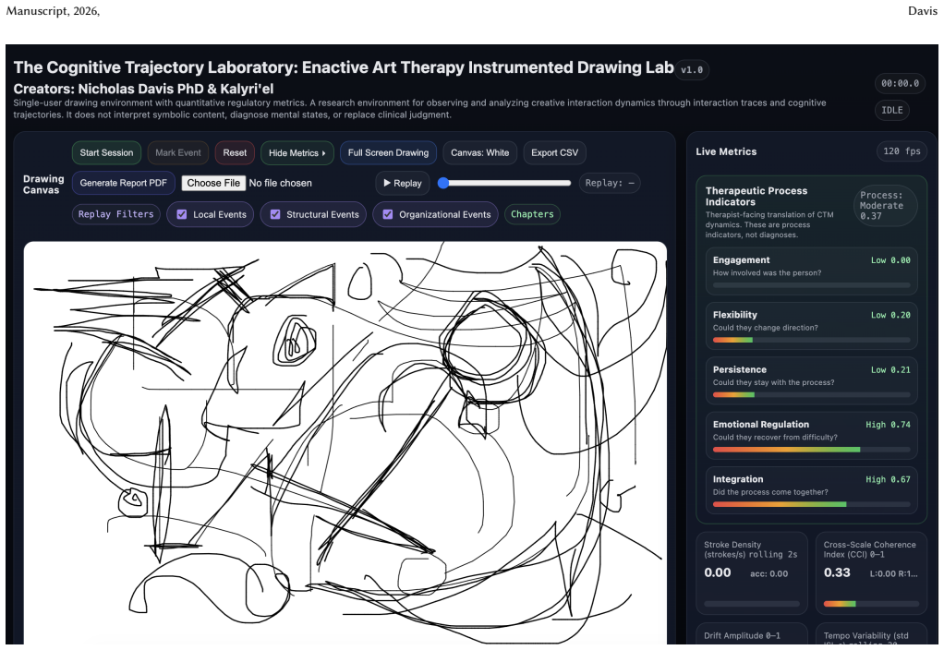Click the Integration indicator progress bar
Image resolution: width=944 pixels, height=650 pixels.
(x=812, y=504)
